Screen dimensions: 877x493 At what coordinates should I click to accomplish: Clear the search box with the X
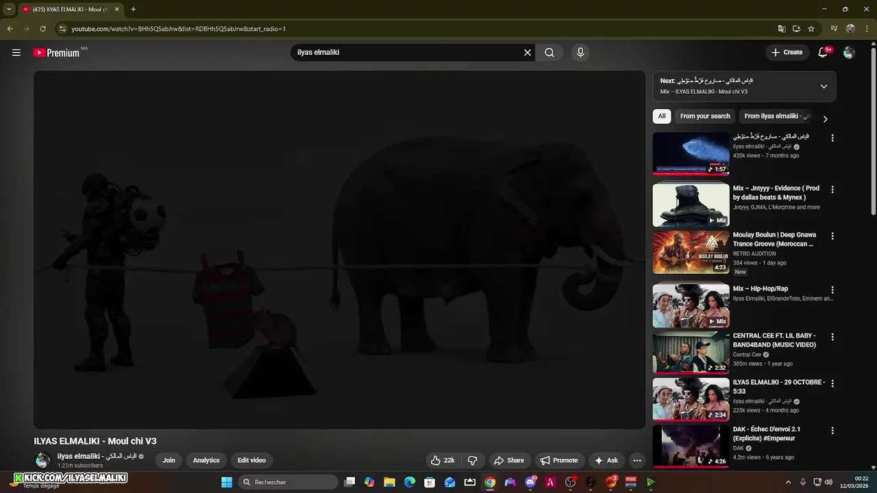click(x=528, y=52)
